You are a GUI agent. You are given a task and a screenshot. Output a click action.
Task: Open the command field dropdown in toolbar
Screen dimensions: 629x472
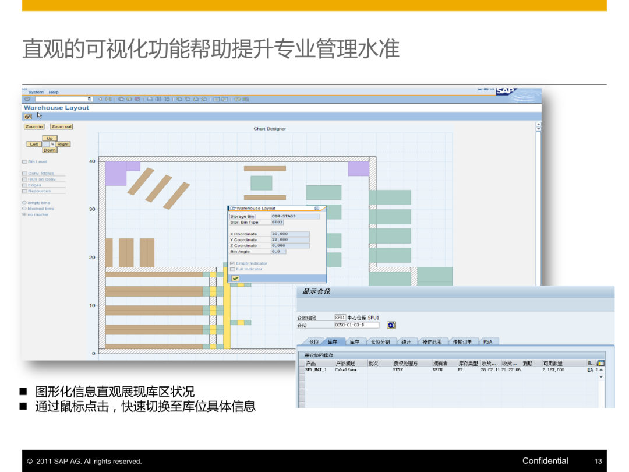click(x=90, y=99)
